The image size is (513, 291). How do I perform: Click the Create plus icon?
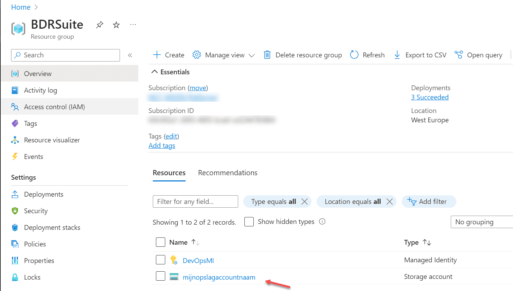click(157, 55)
